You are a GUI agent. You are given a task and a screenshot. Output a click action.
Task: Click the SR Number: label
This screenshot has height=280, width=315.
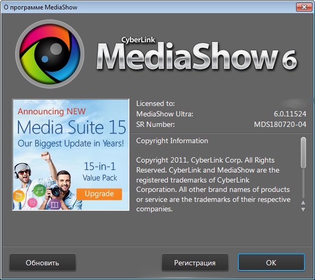pyautogui.click(x=156, y=124)
